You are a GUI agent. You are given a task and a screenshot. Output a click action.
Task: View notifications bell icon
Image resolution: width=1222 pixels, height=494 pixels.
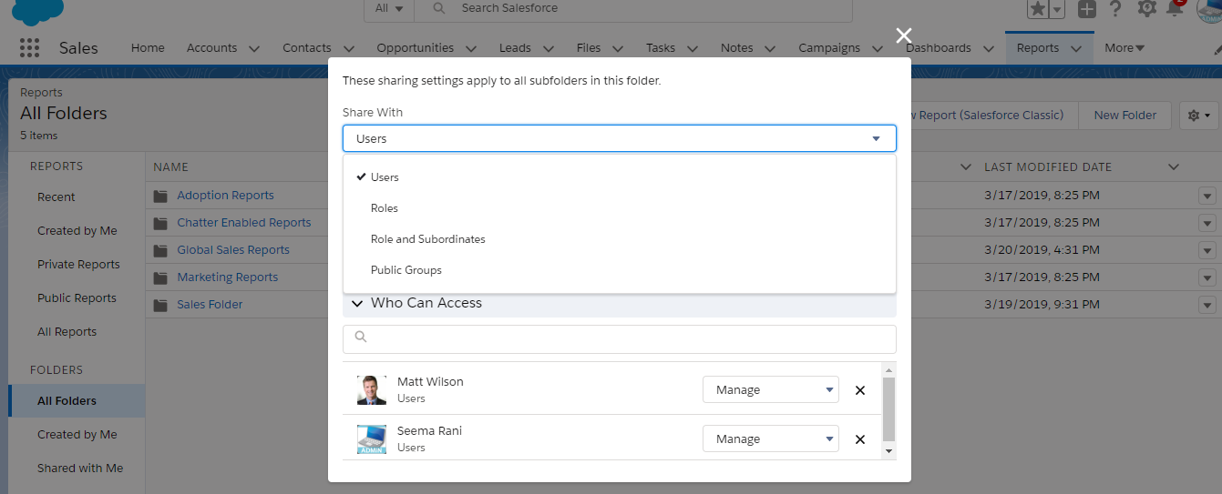(1175, 9)
